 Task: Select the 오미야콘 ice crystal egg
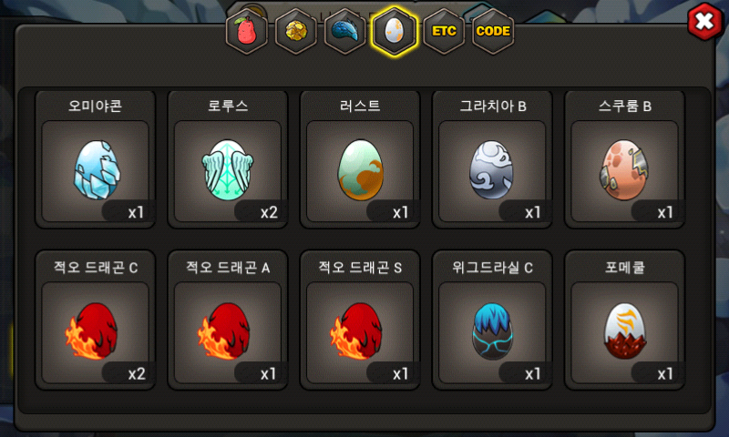(96, 159)
